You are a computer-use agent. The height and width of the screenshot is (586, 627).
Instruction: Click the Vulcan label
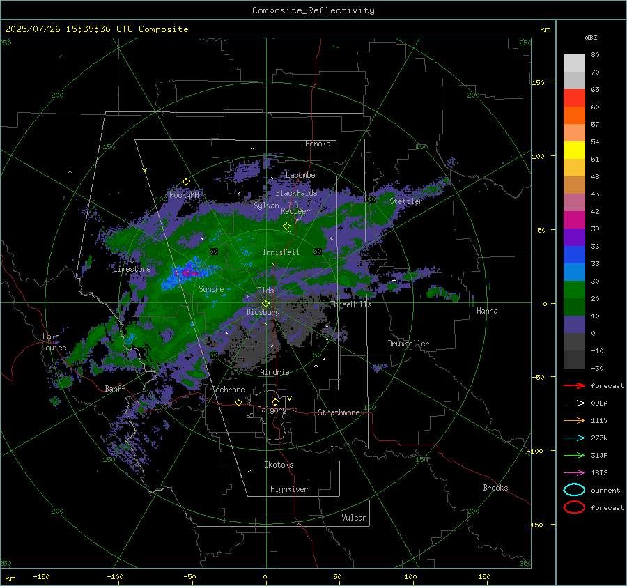pos(354,518)
